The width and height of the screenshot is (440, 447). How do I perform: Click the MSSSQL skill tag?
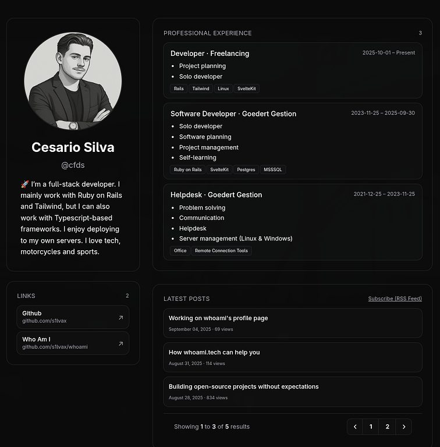(273, 170)
